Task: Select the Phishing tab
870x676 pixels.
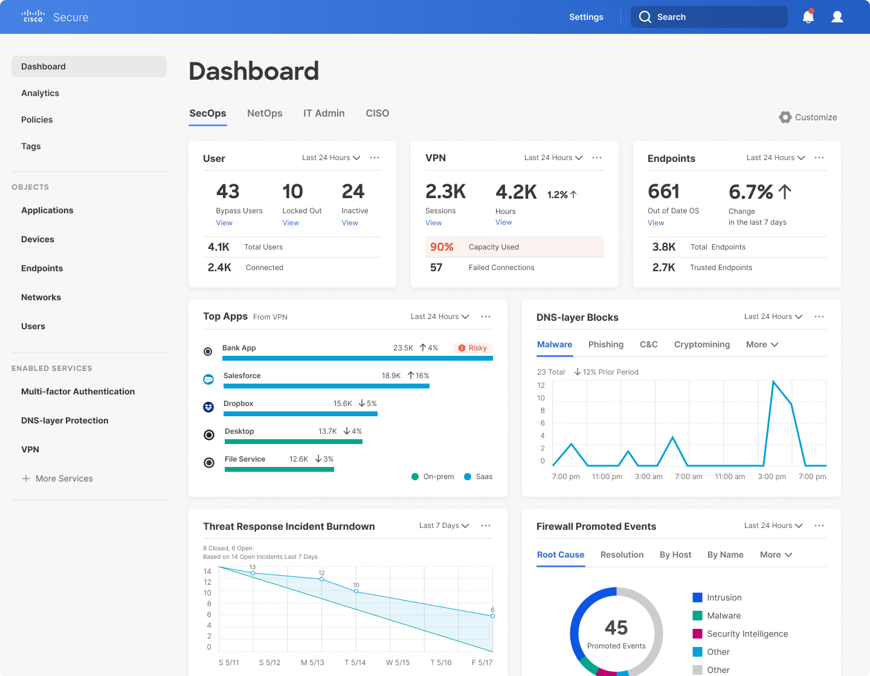Action: click(x=606, y=344)
